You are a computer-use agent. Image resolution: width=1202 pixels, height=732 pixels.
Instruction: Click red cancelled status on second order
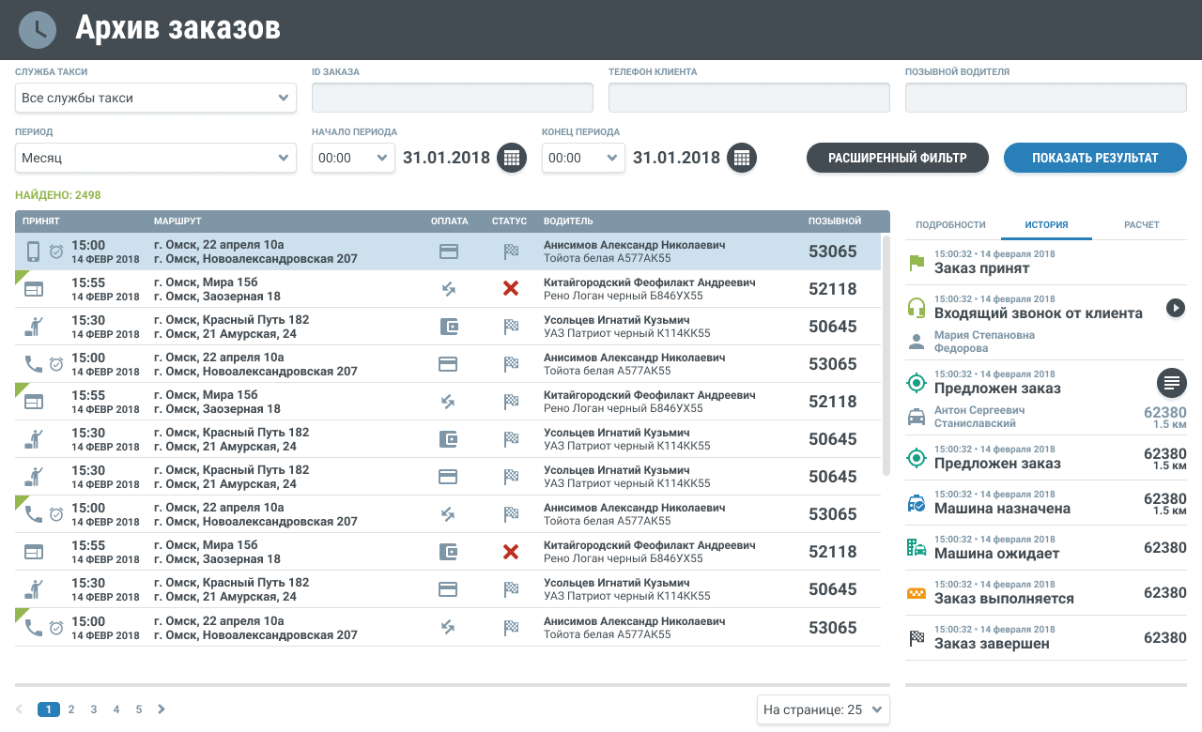[511, 289]
